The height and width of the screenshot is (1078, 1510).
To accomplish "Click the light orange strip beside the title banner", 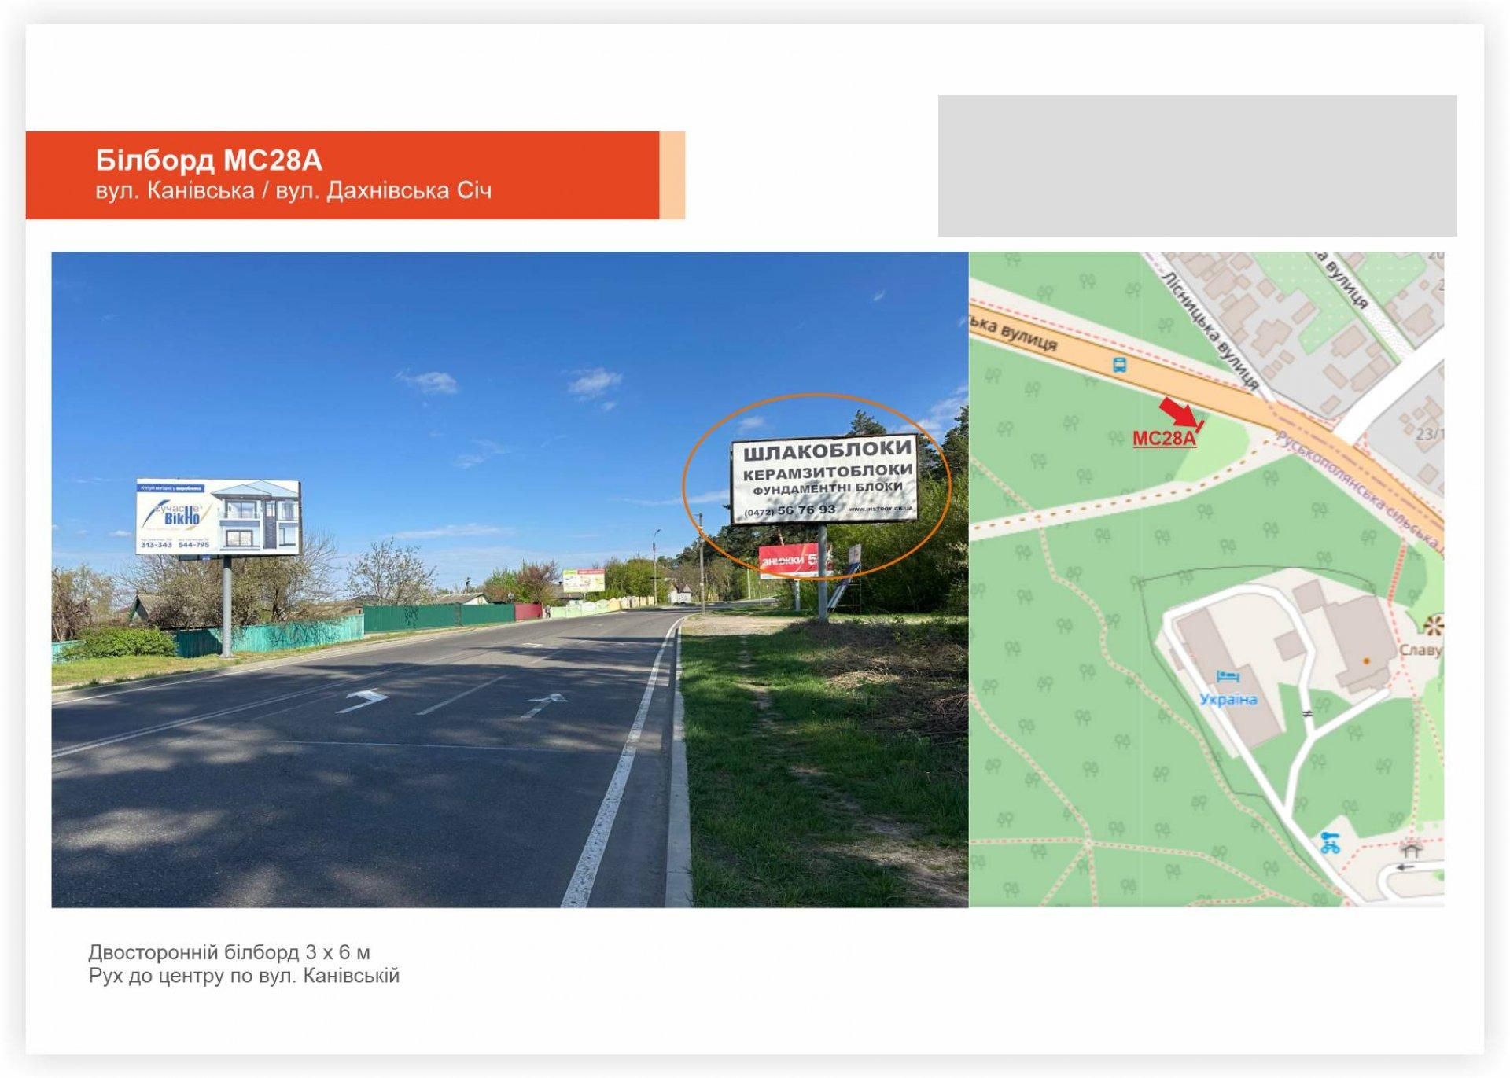I will pyautogui.click(x=672, y=175).
